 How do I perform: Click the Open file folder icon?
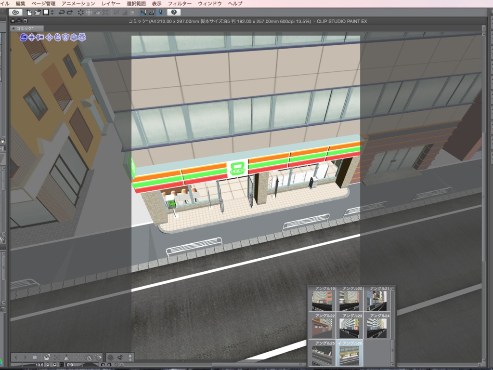click(x=38, y=12)
